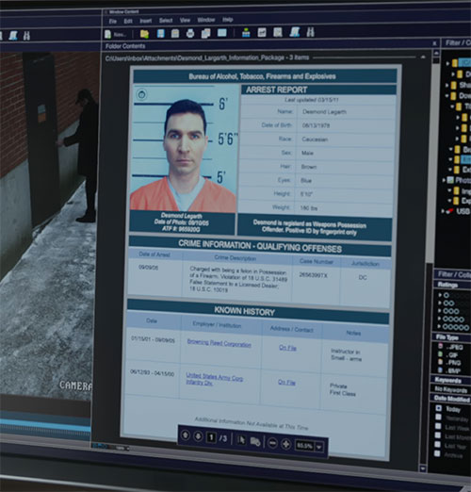Viewport: 471px width, 492px height.
Task: Expand the USB tree item
Action: tap(443, 211)
